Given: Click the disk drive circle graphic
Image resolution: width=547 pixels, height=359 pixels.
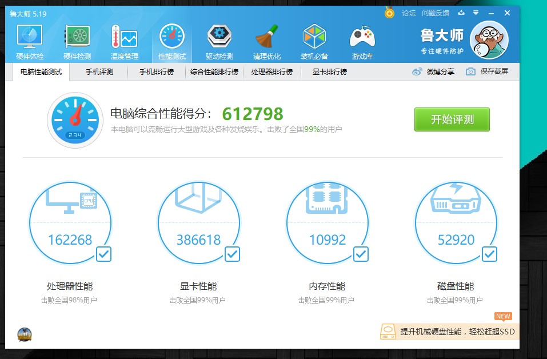Looking at the screenshot, I should tap(456, 222).
